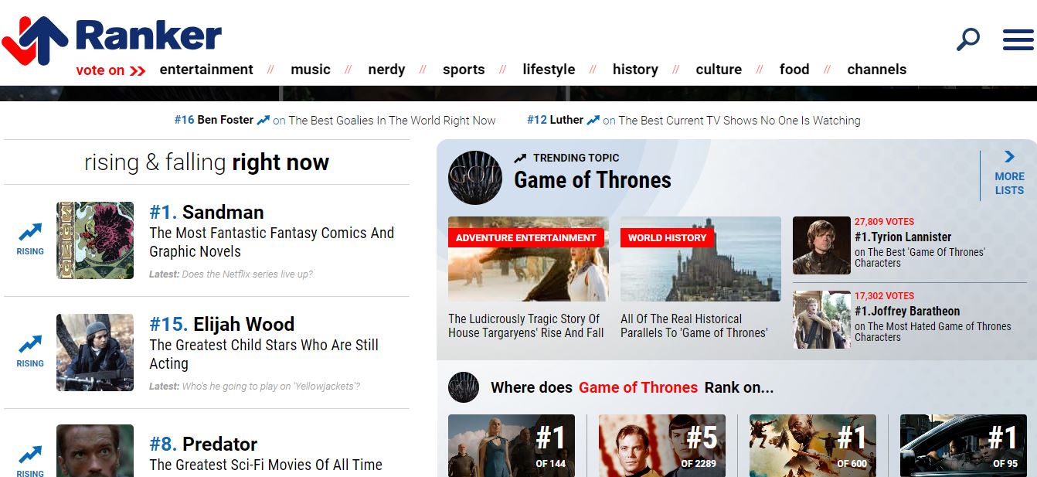Open the food category
Viewport: 1037px width, 477px height.
tap(794, 70)
